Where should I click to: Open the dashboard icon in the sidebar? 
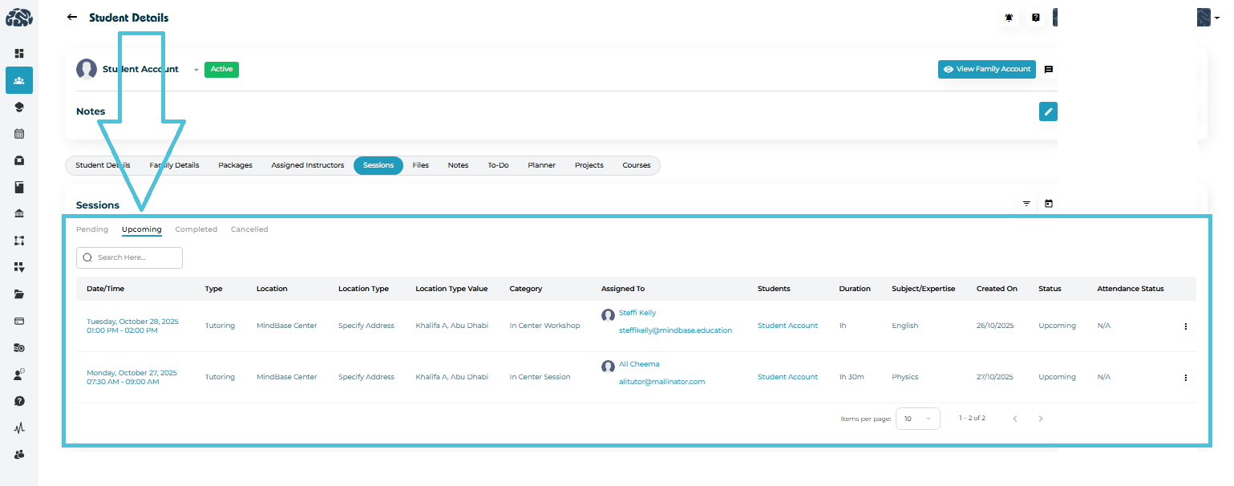pyautogui.click(x=19, y=54)
